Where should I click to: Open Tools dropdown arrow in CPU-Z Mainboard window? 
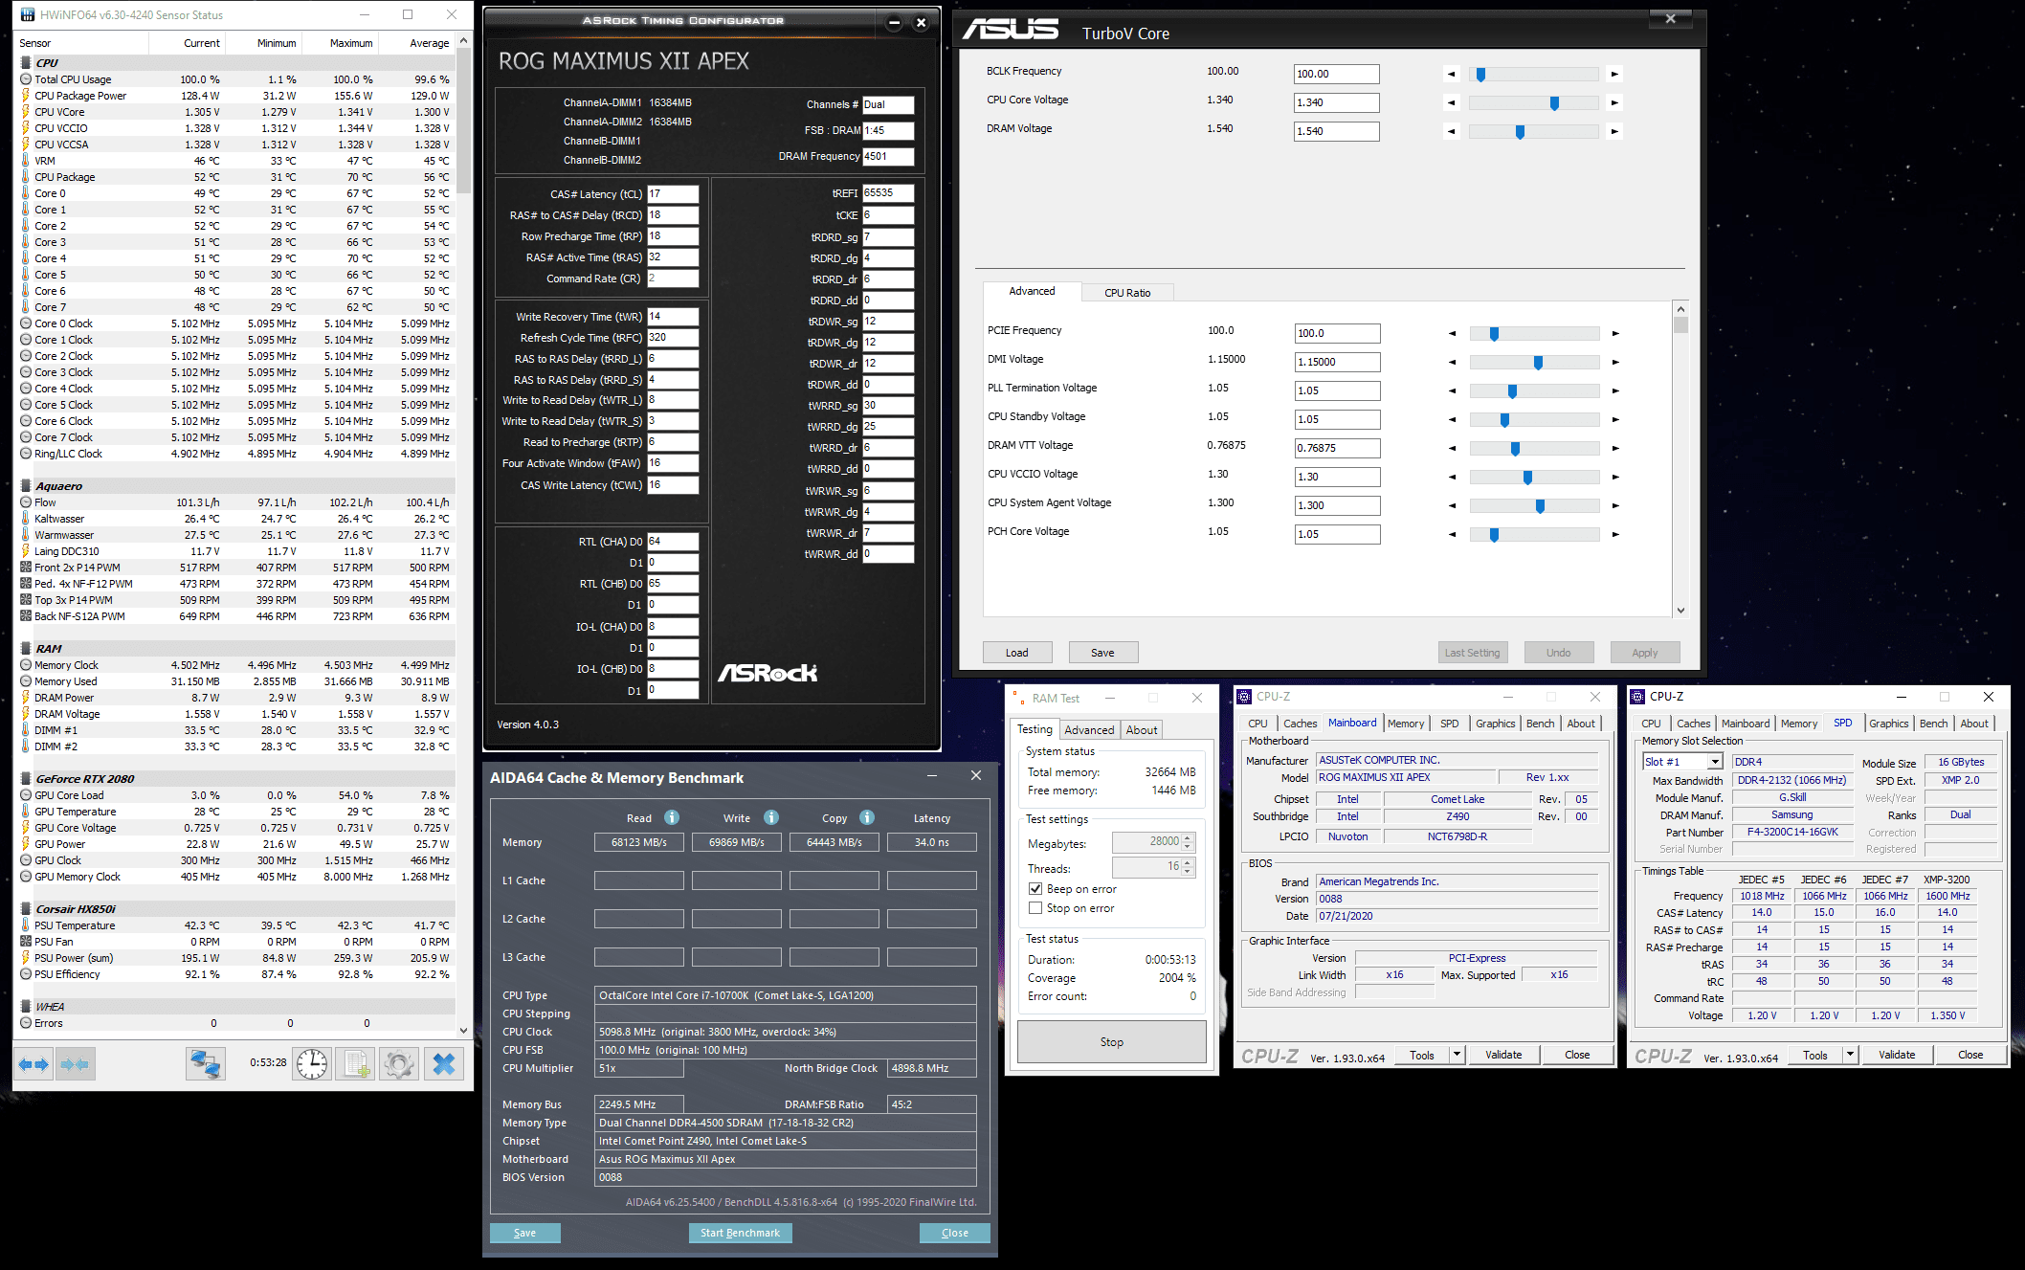click(1457, 1055)
